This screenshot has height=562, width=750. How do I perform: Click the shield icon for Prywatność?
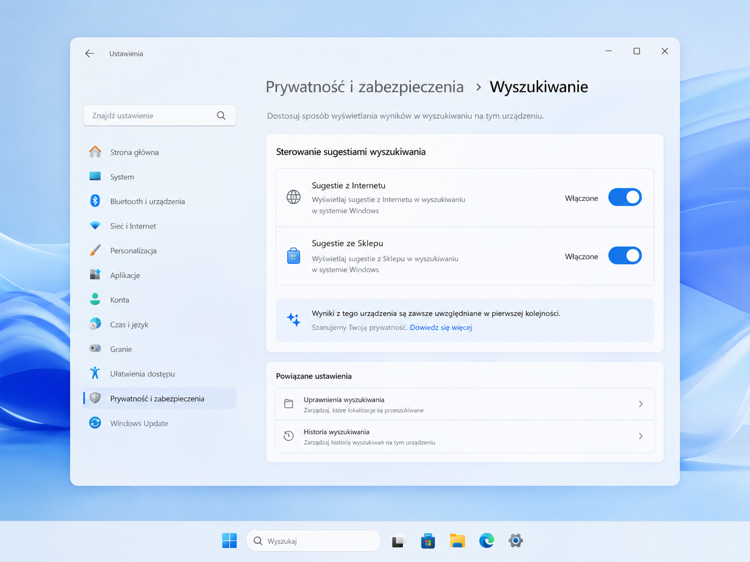pyautogui.click(x=95, y=398)
